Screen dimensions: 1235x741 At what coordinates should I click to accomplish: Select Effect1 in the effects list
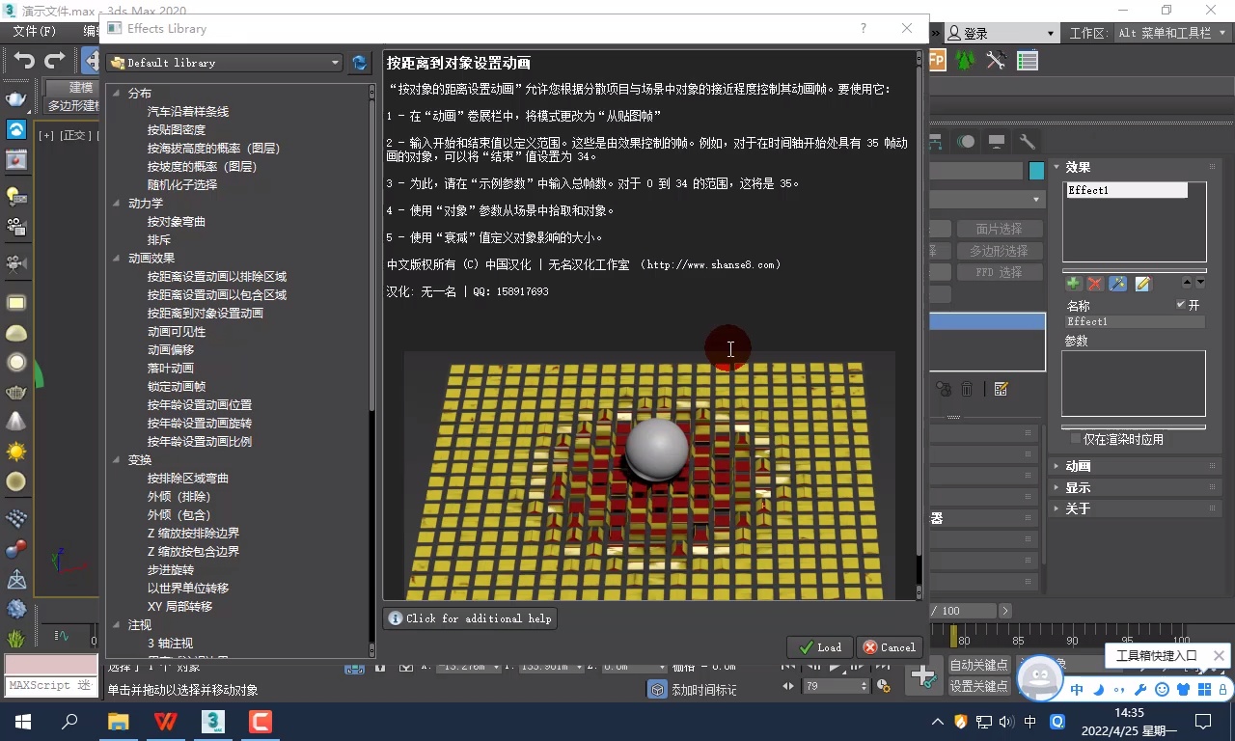pos(1128,189)
